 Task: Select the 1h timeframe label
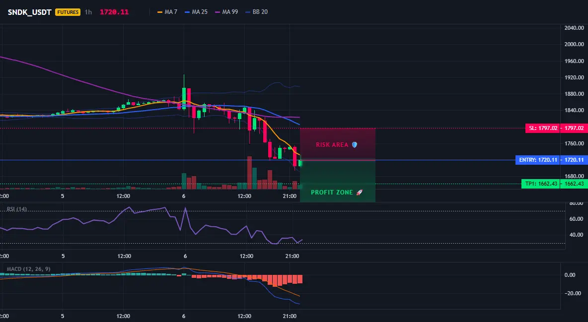(x=88, y=12)
